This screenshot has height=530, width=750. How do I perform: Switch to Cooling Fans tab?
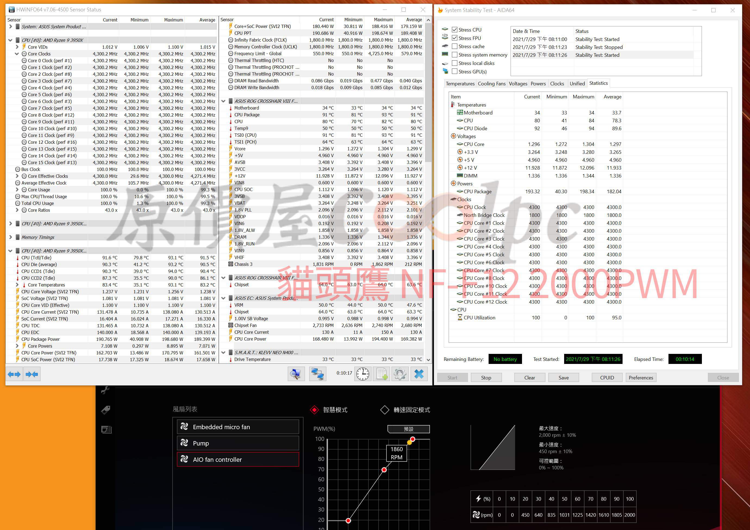tap(492, 84)
